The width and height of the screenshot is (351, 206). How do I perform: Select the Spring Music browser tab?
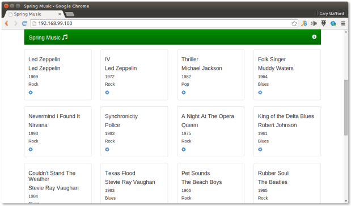click(35, 14)
